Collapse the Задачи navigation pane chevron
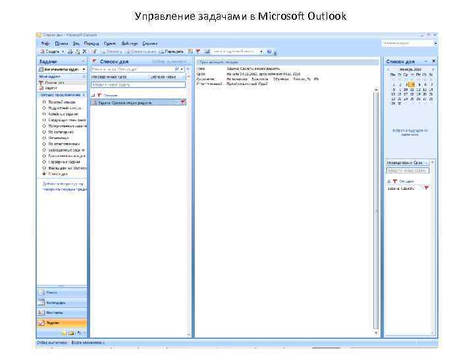The height and width of the screenshot is (356, 474). [83, 61]
